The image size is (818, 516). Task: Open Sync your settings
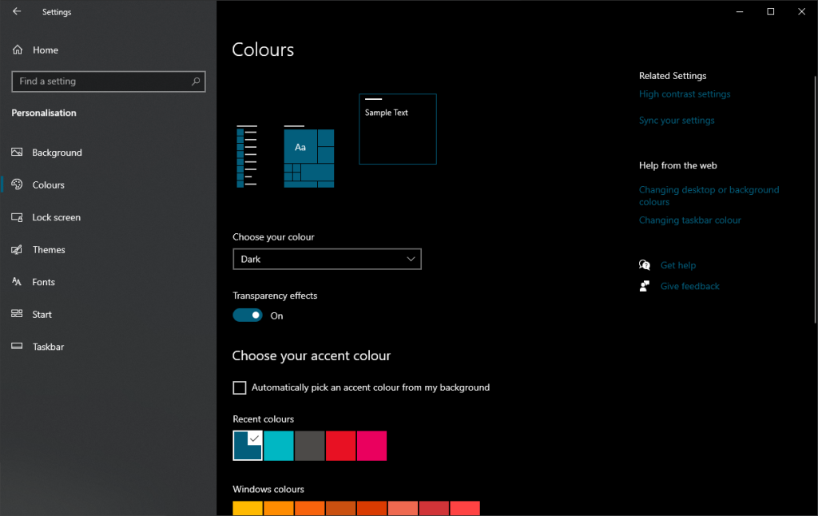[x=677, y=120]
